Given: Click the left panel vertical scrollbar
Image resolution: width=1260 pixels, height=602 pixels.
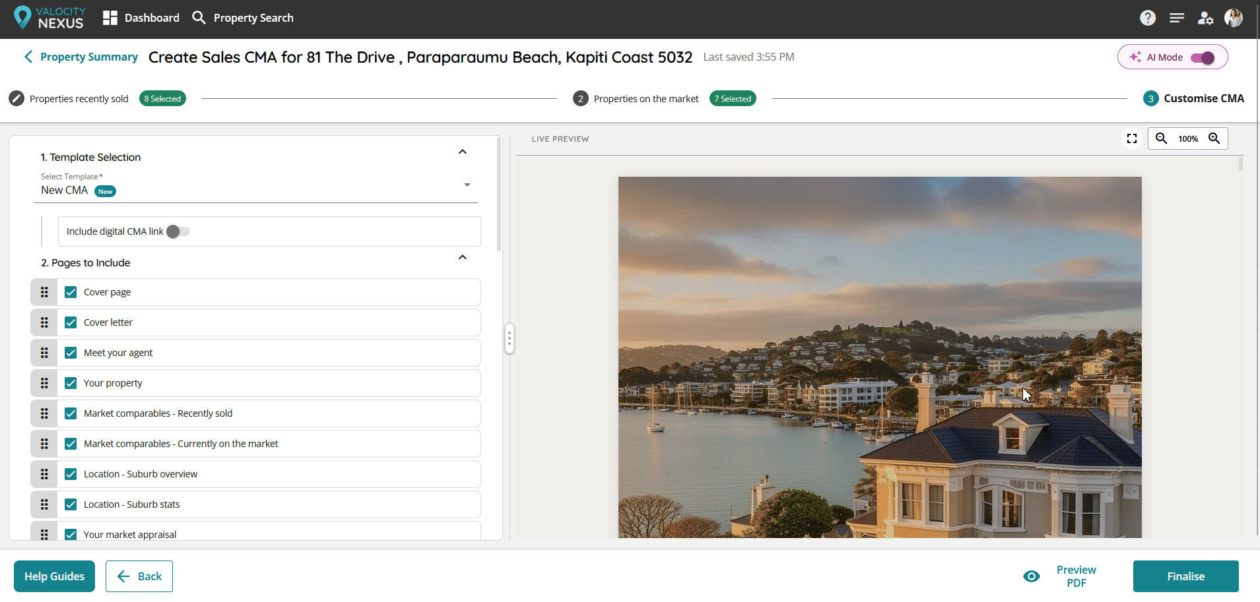Looking at the screenshot, I should coord(499,195).
